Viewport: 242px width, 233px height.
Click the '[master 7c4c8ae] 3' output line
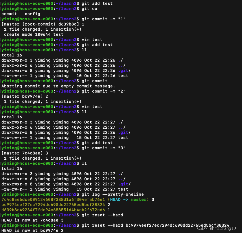25,153
